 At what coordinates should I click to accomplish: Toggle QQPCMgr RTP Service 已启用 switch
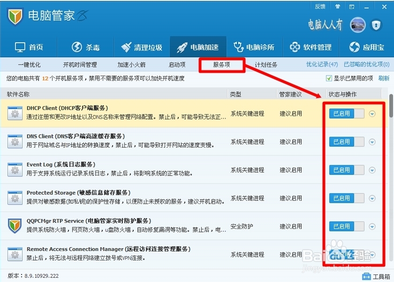(x=347, y=226)
